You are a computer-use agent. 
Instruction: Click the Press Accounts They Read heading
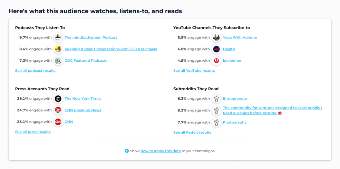pos(42,89)
